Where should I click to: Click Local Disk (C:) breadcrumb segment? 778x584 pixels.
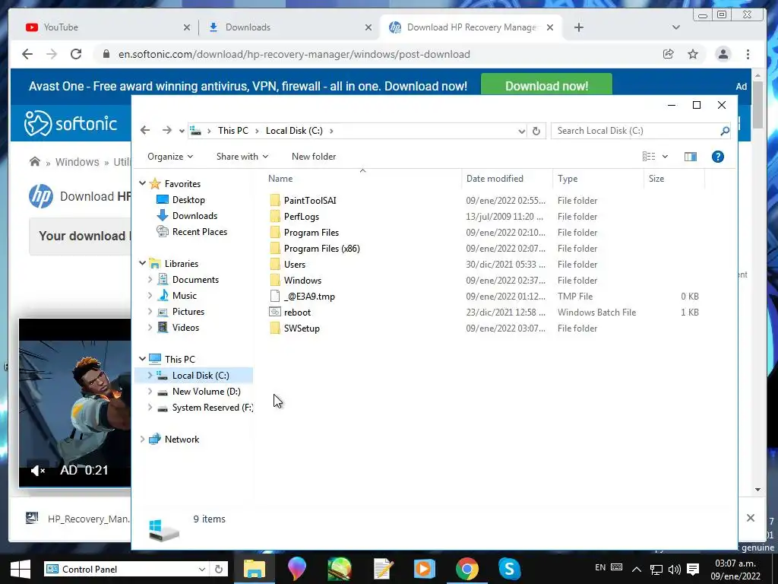point(294,131)
